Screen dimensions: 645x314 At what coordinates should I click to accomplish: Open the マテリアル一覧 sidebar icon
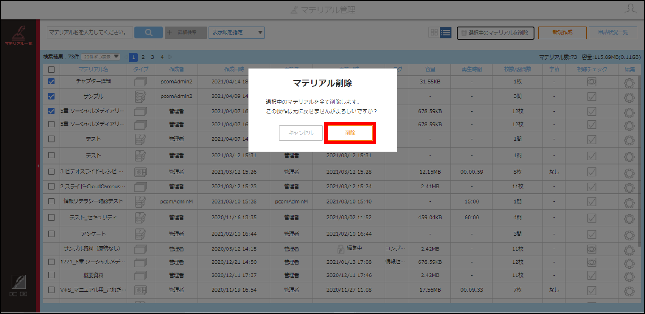click(18, 35)
